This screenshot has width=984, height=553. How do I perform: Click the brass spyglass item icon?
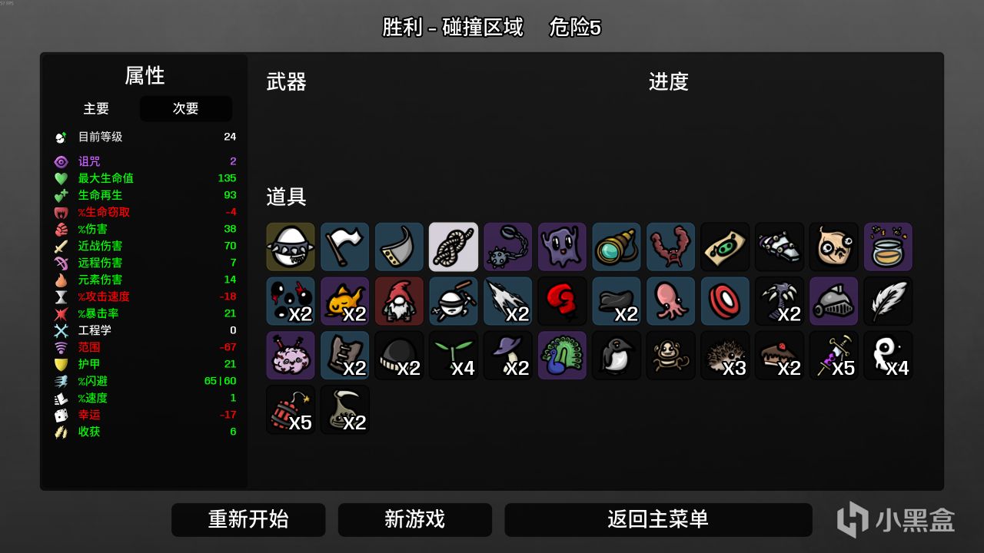(617, 247)
